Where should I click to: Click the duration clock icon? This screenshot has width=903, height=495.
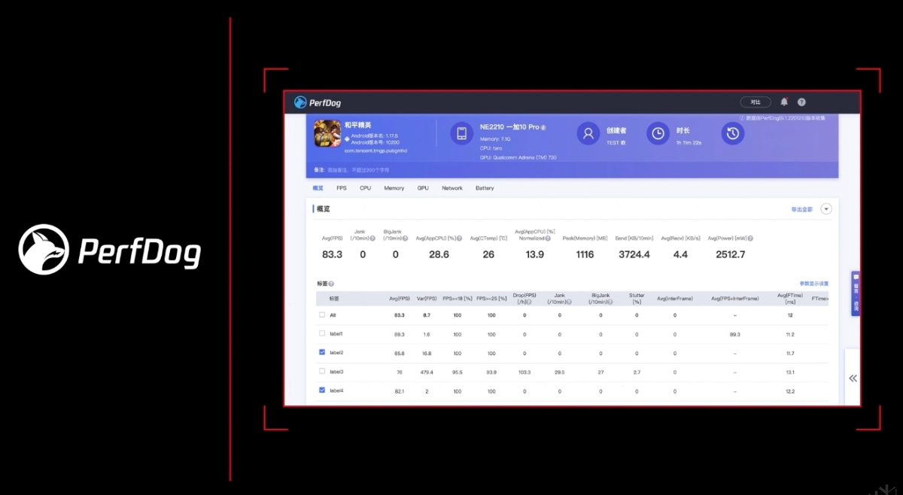pyautogui.click(x=658, y=133)
